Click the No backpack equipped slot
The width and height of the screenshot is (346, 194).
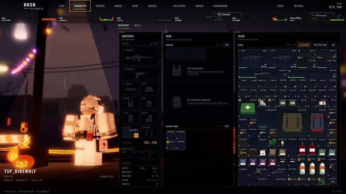coord(198,102)
